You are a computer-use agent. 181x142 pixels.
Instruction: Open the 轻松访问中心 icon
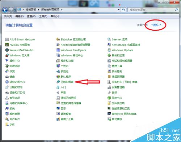click(7, 82)
